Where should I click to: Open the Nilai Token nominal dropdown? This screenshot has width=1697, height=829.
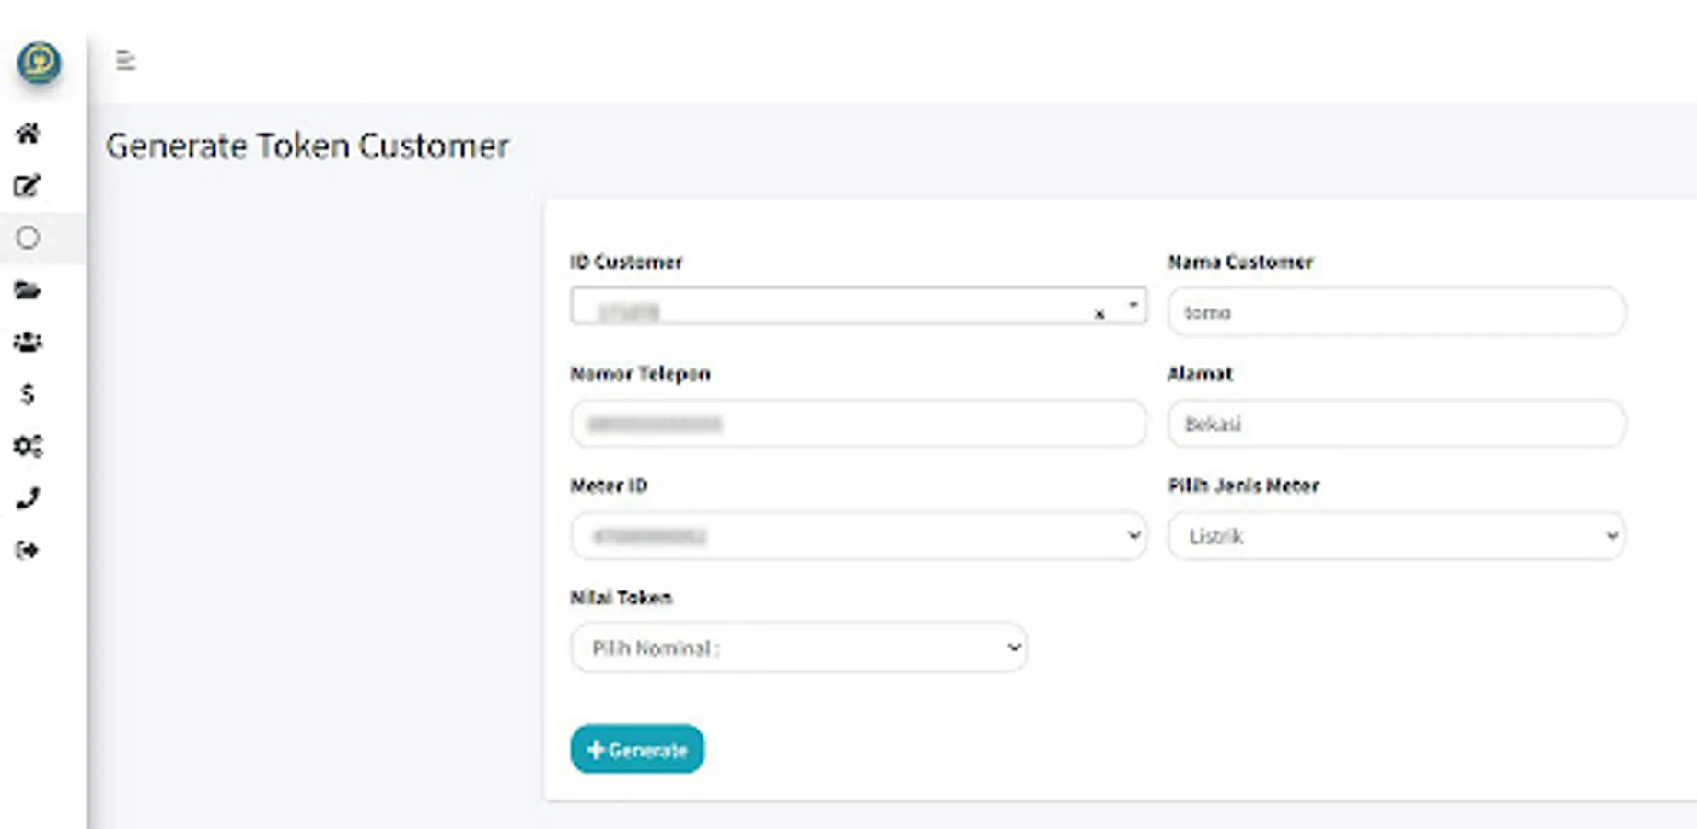click(x=798, y=648)
